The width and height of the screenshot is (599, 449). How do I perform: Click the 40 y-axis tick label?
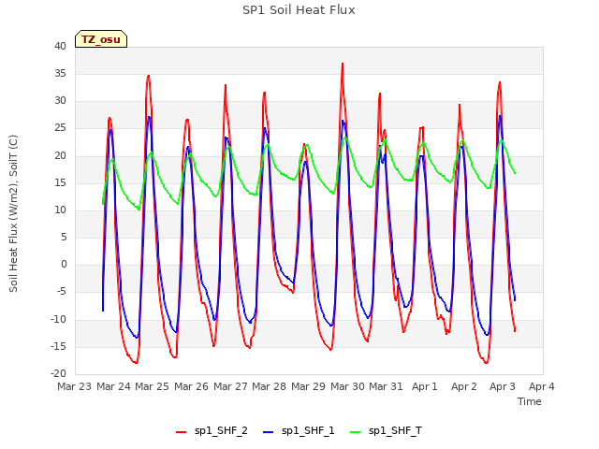(x=60, y=47)
